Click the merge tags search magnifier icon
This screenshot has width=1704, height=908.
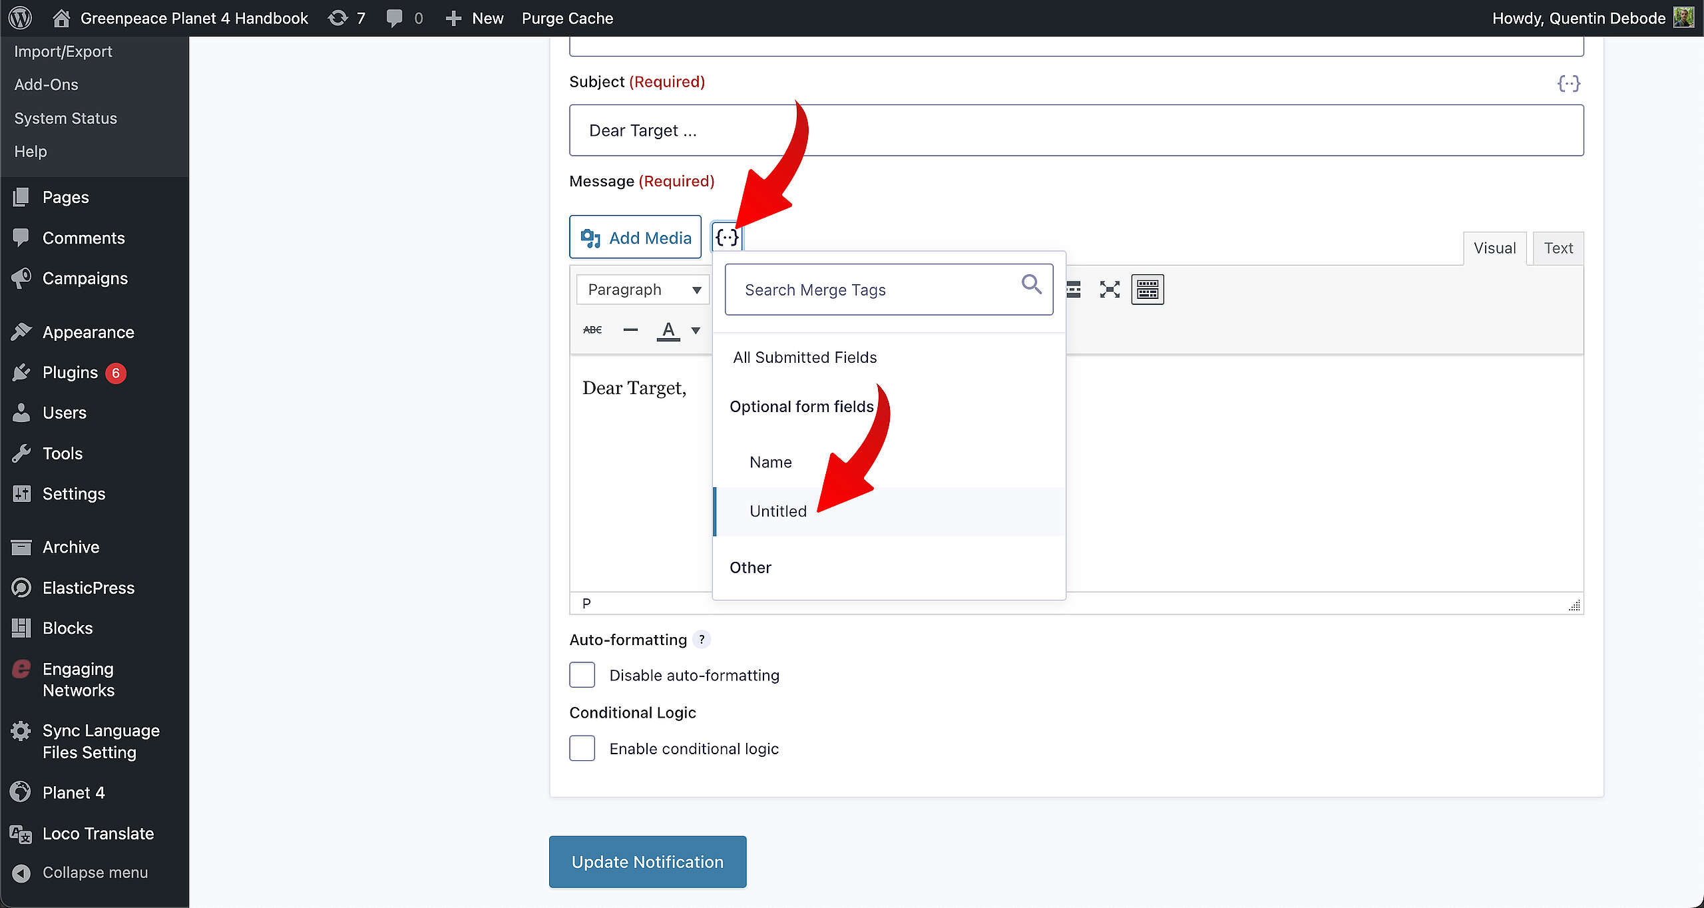pos(1032,284)
